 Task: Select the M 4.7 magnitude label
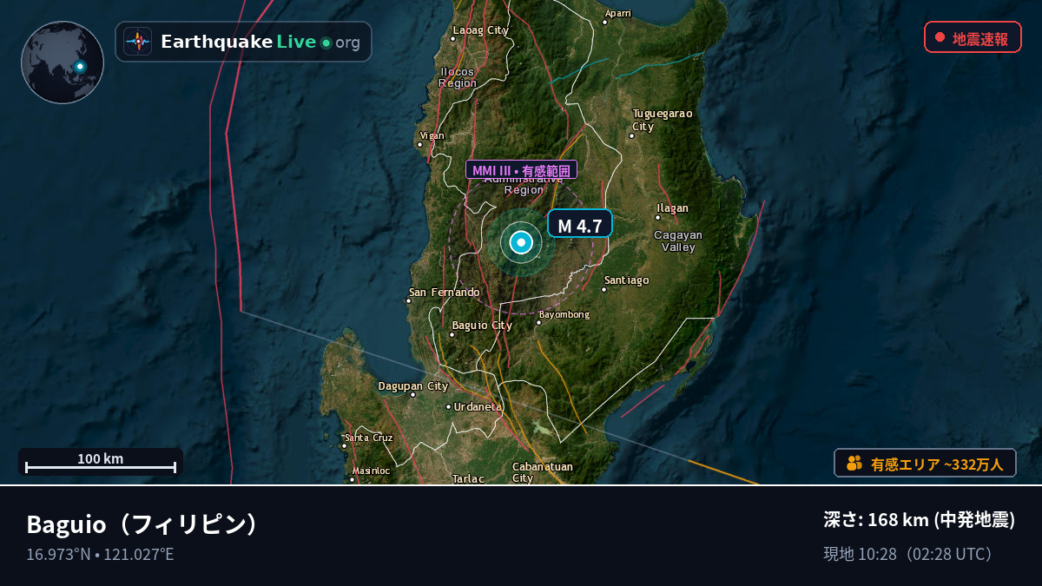pyautogui.click(x=580, y=226)
